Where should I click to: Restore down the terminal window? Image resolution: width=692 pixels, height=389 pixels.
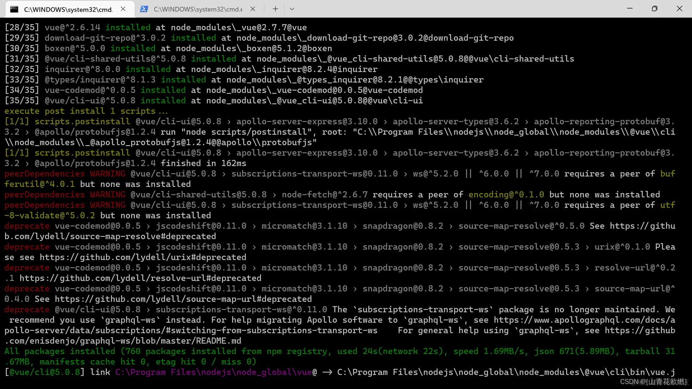point(655,9)
